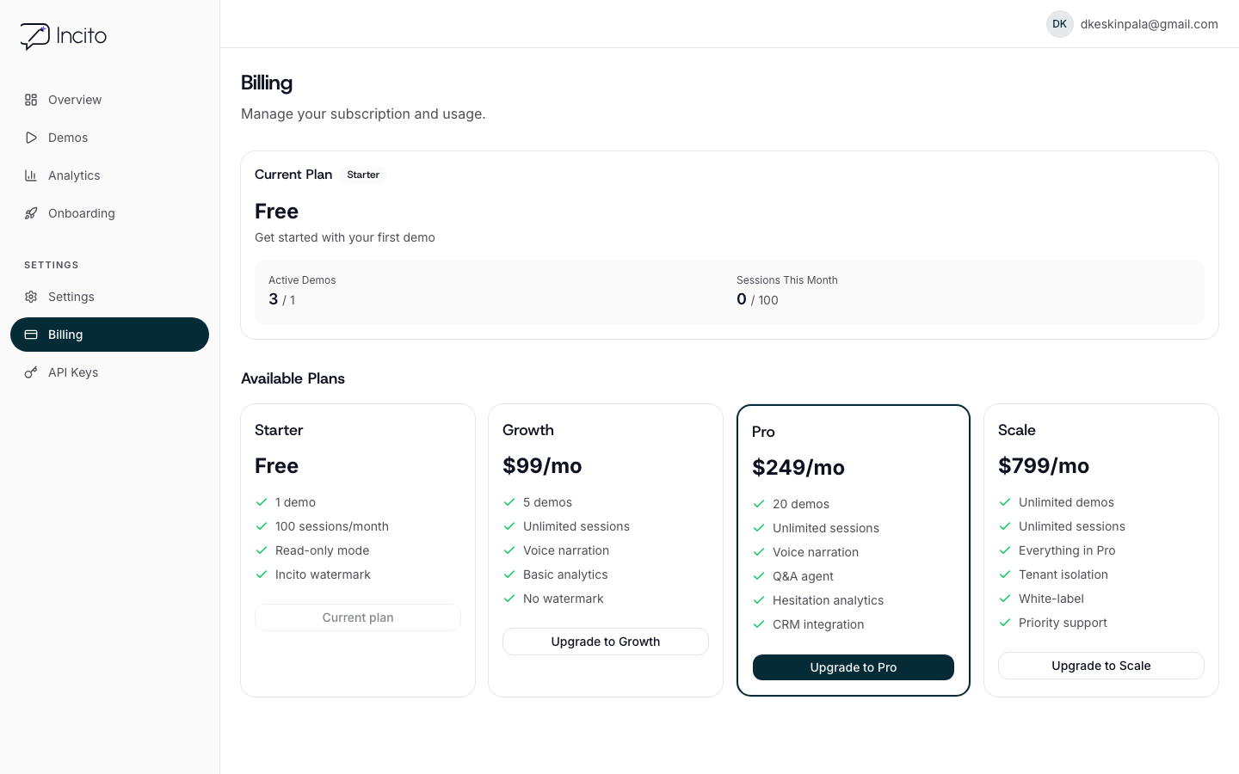The image size is (1239, 774).
Task: Select Upgrade to Scale
Action: tap(1100, 666)
